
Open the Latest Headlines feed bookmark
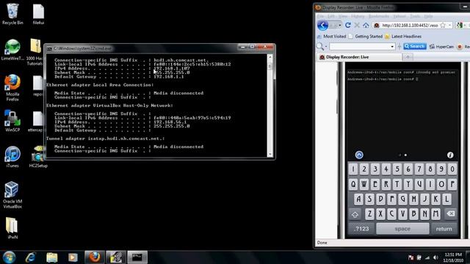[x=403, y=36]
